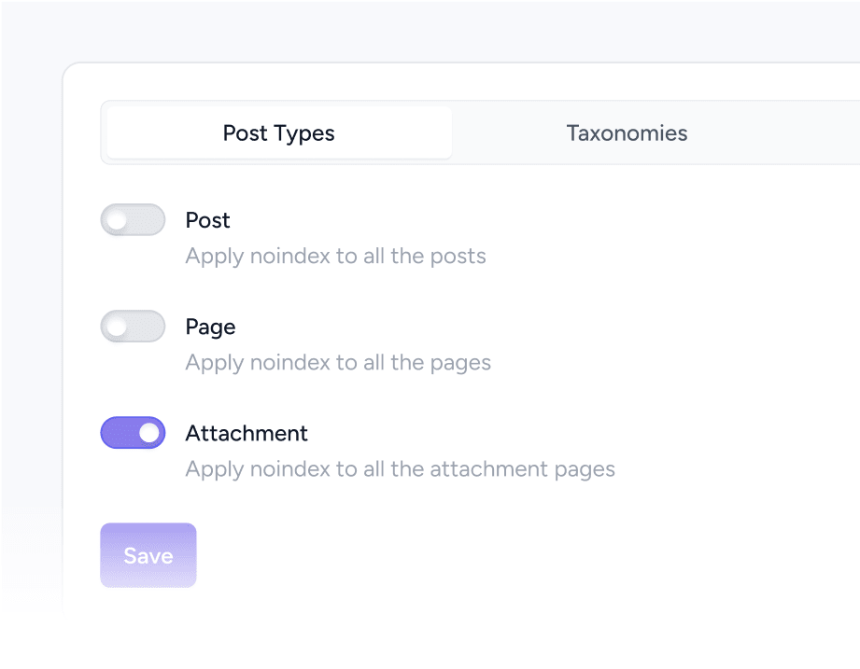Disable the Attachment noindex toggle
The width and height of the screenshot is (860, 669).
pyautogui.click(x=133, y=432)
